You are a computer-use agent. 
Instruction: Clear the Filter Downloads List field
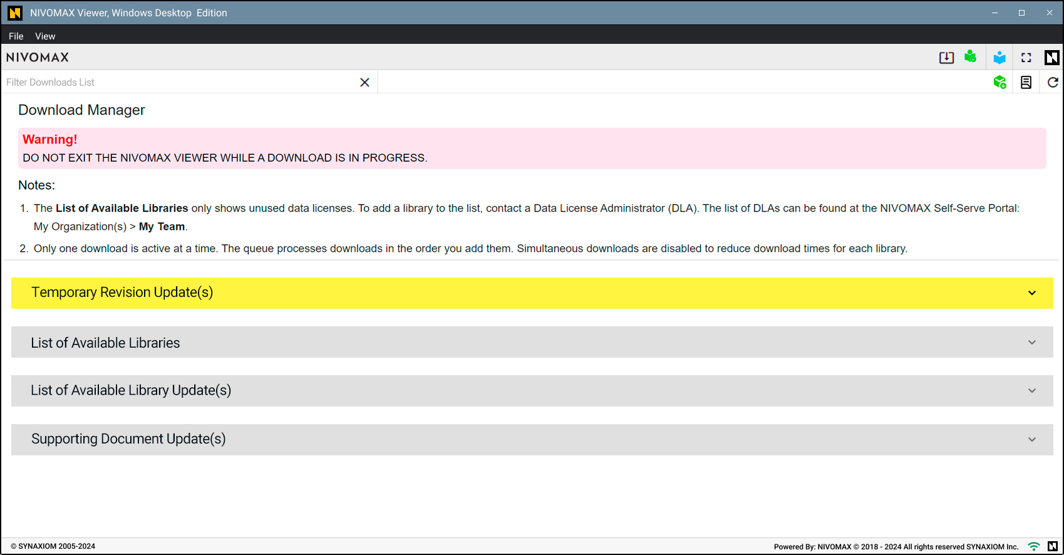tap(365, 82)
